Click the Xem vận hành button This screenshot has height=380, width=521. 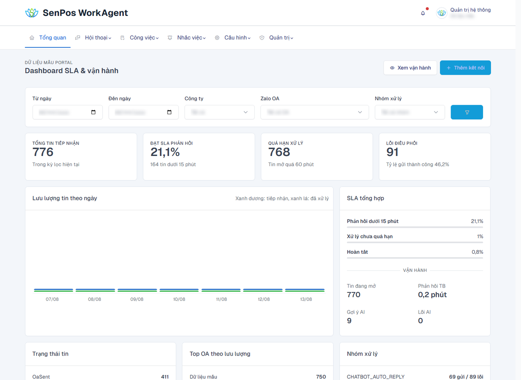click(x=410, y=68)
